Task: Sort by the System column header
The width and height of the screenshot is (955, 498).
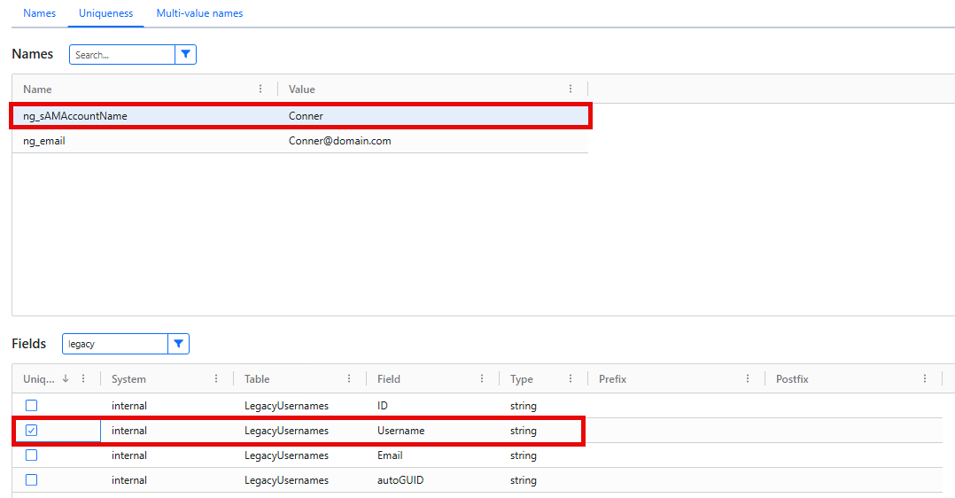Action: pyautogui.click(x=128, y=378)
